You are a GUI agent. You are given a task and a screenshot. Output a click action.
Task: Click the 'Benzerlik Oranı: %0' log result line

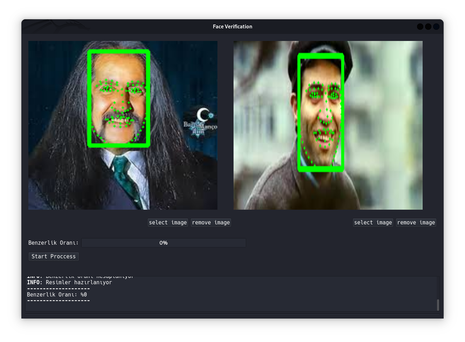click(57, 295)
